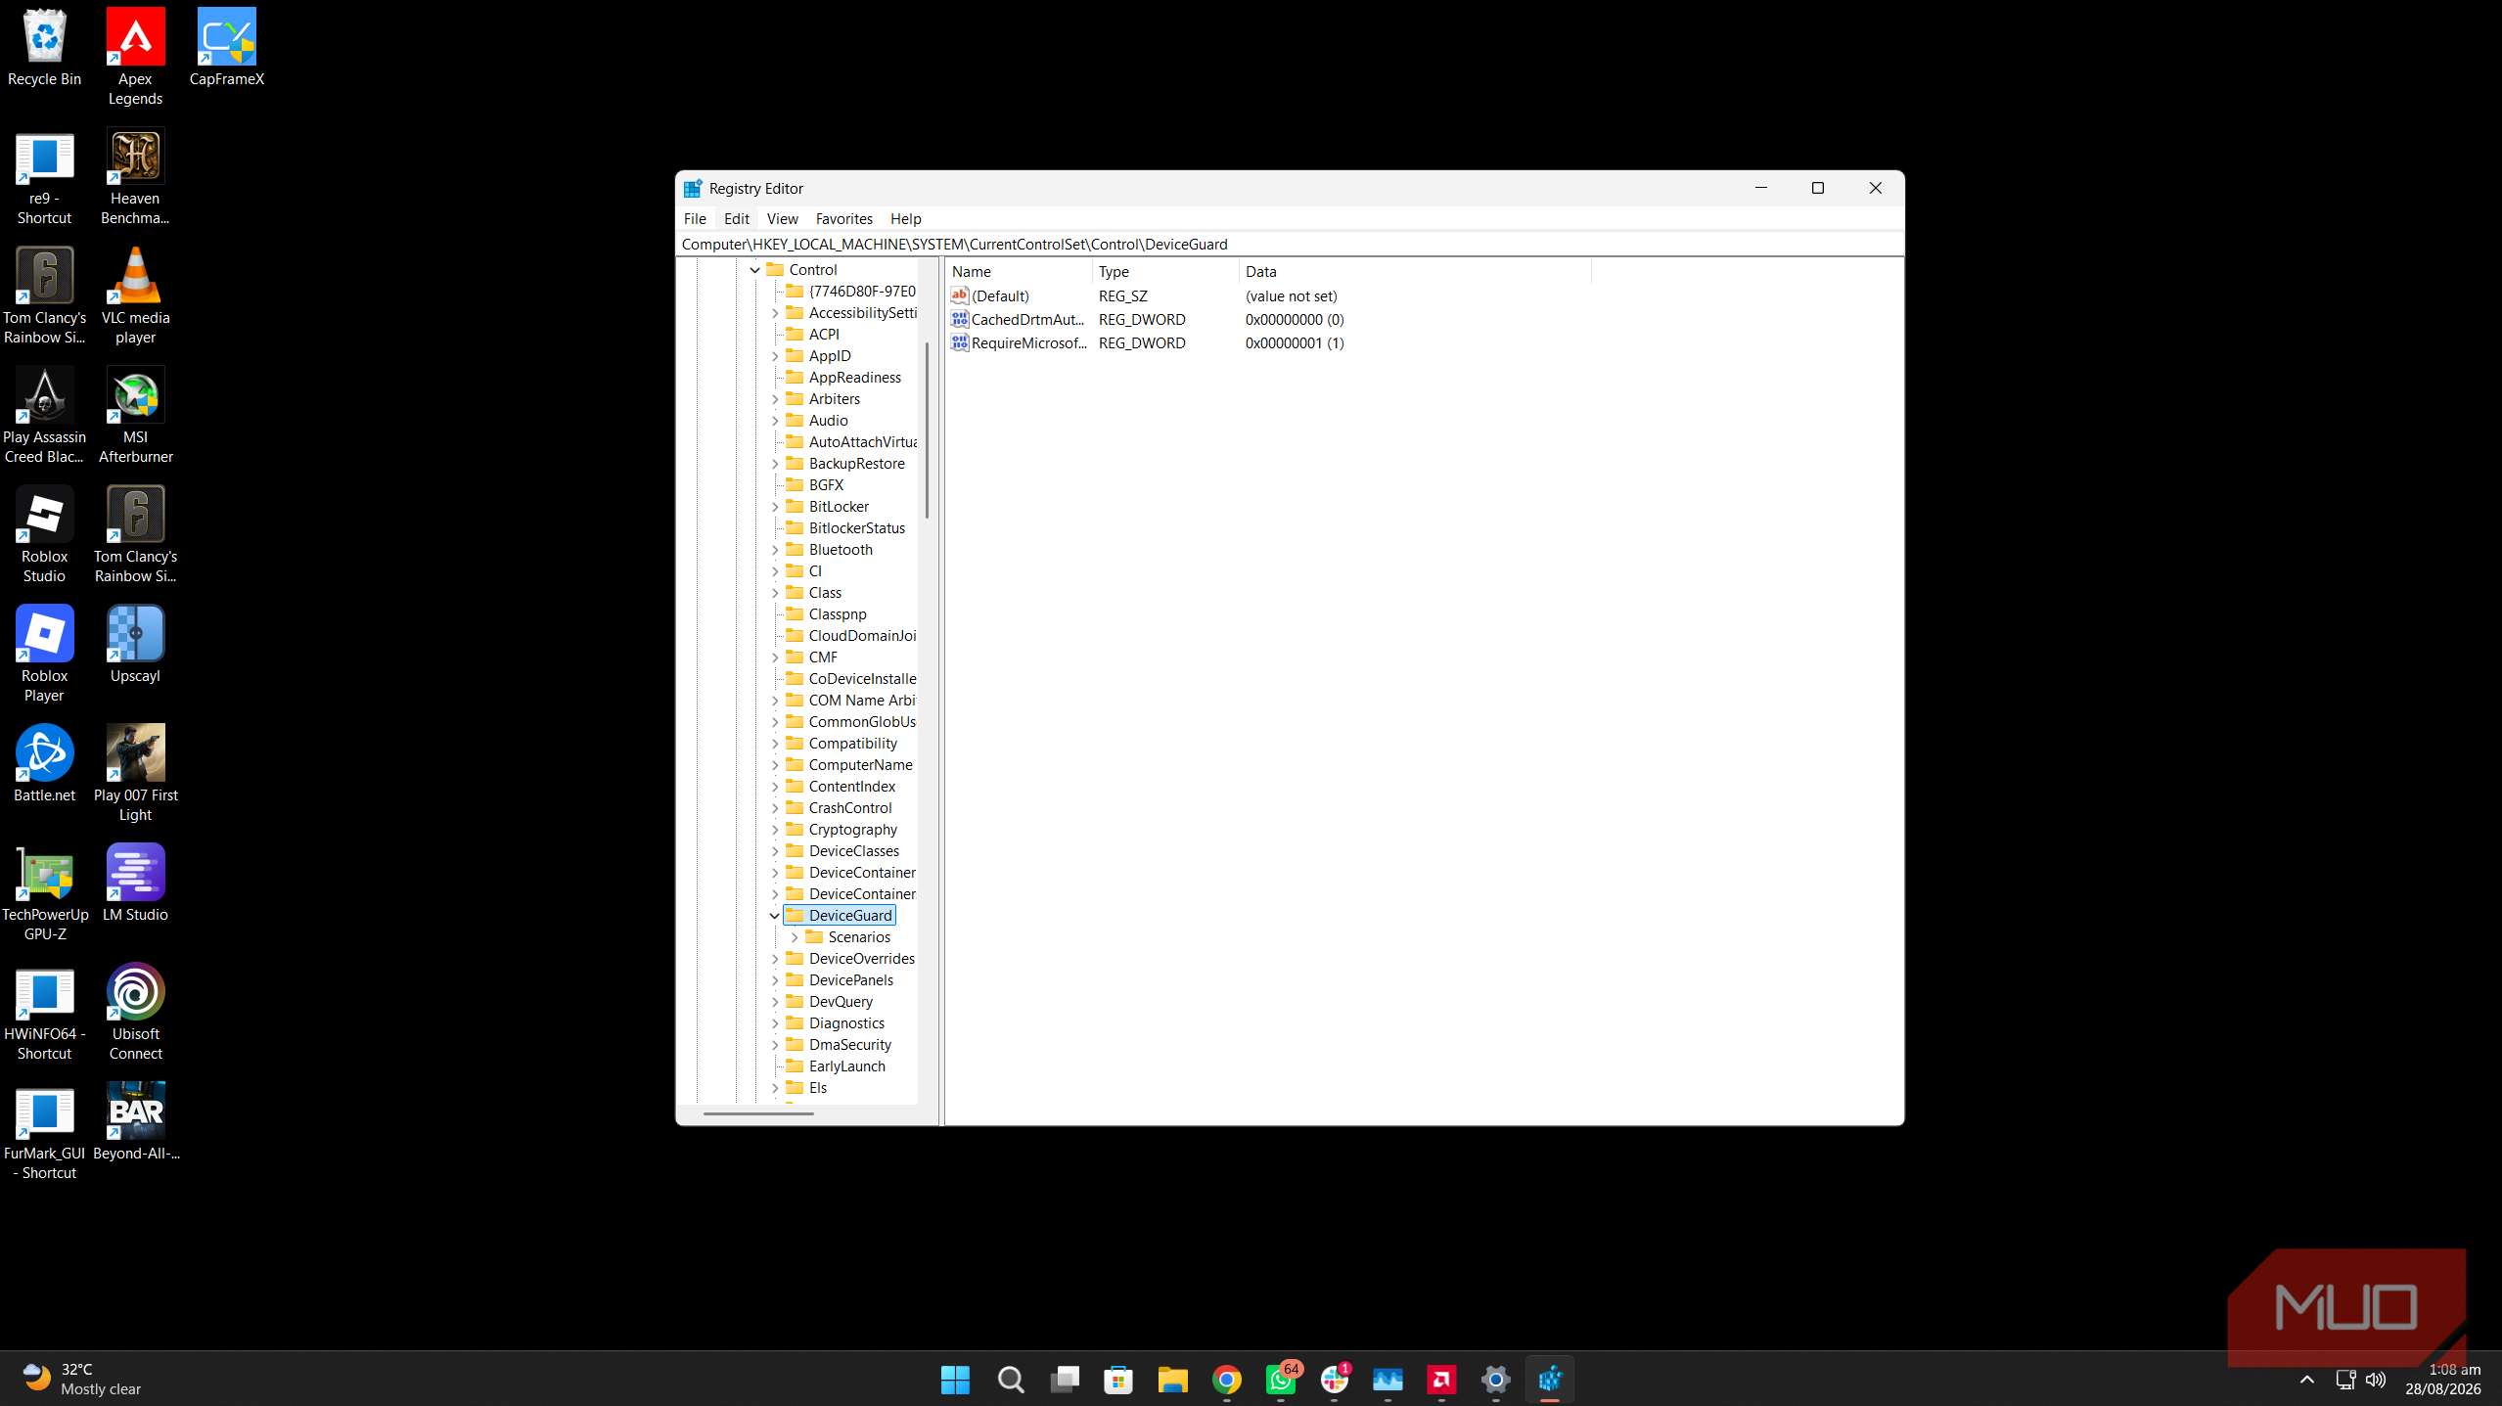This screenshot has width=2502, height=1406.
Task: Open File Explorer in the taskbar
Action: (1172, 1380)
